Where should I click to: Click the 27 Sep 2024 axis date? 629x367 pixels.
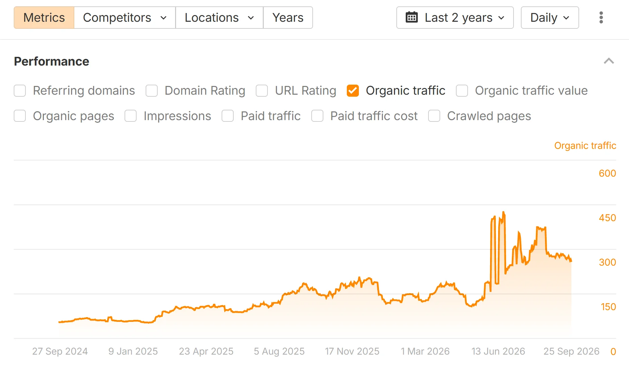pos(60,351)
